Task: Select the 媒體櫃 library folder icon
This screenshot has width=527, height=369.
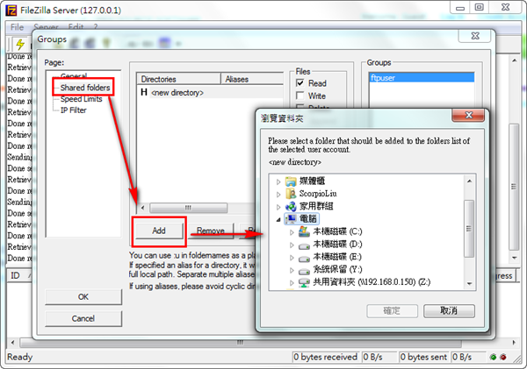Action: (x=291, y=181)
